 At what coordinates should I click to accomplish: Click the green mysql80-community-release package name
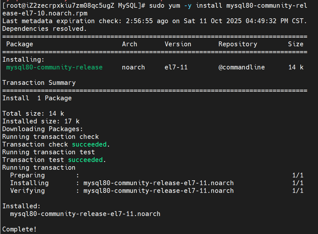click(x=54, y=67)
